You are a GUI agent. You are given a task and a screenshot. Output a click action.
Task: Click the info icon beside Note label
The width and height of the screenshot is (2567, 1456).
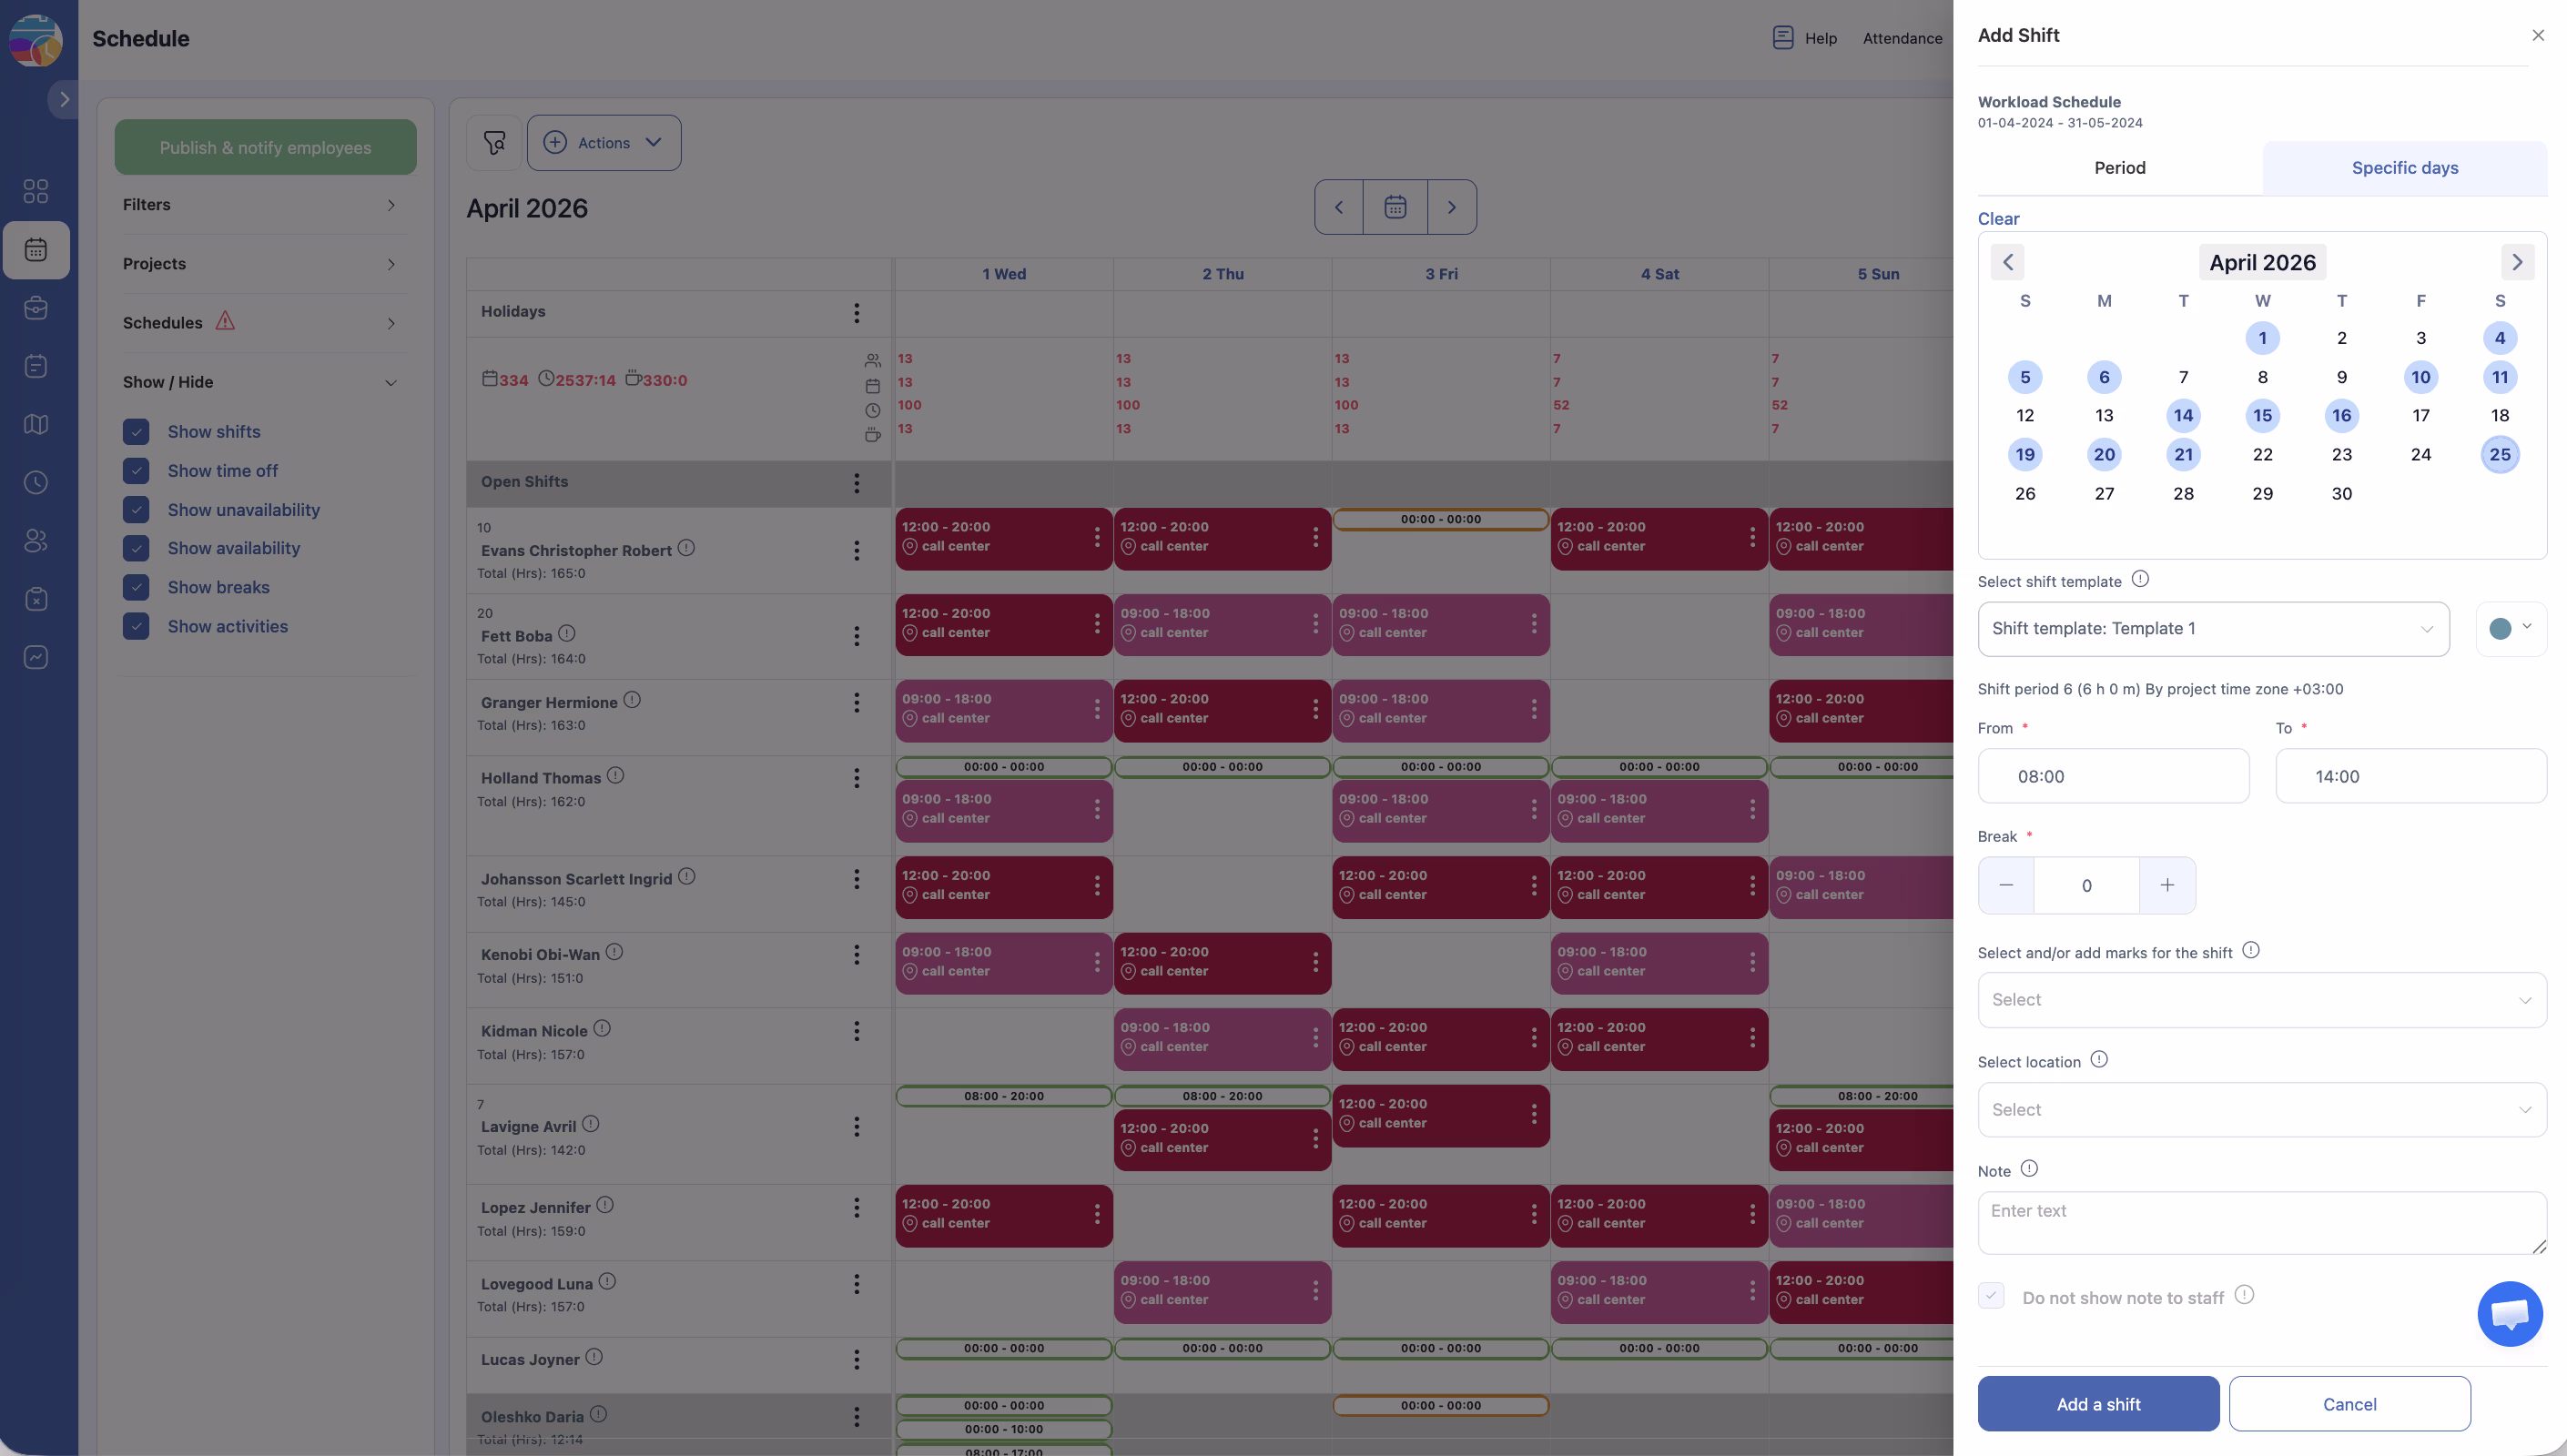pyautogui.click(x=2028, y=1168)
